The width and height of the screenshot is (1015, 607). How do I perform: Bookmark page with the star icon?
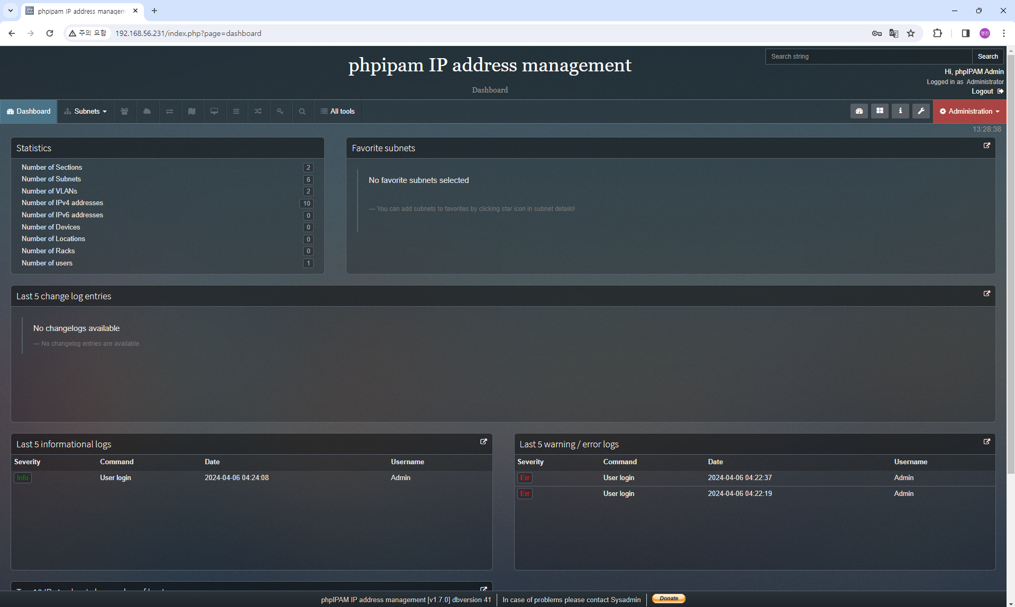tap(911, 33)
